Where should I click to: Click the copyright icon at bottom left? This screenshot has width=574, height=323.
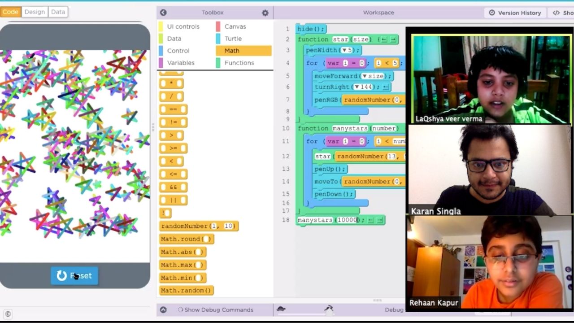click(7, 314)
